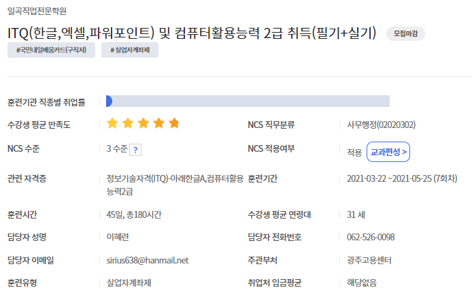472x305 pixels.
Task: Click the second satisfaction rating star
Action: [x=128, y=123]
